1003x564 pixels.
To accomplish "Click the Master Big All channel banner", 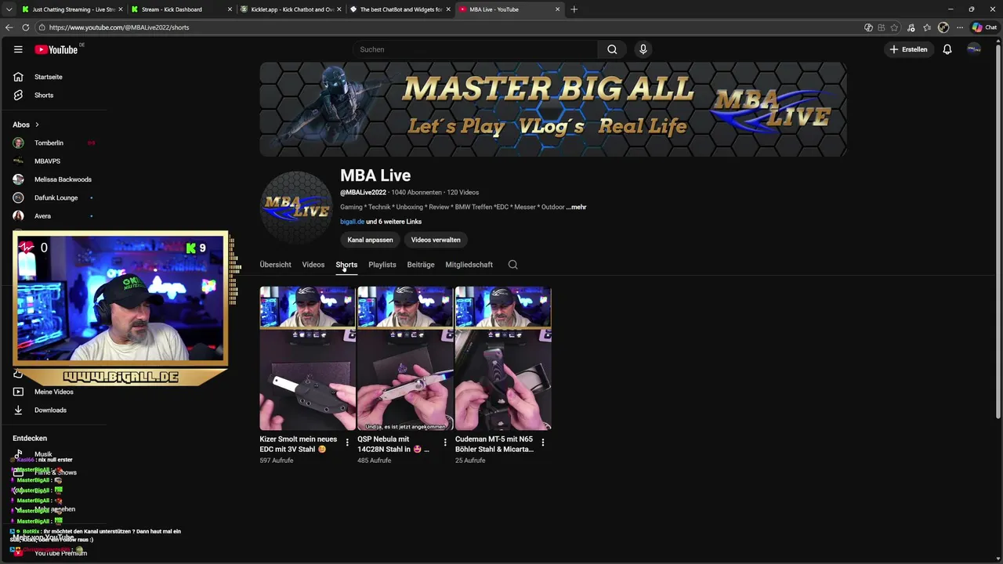I will point(553,110).
